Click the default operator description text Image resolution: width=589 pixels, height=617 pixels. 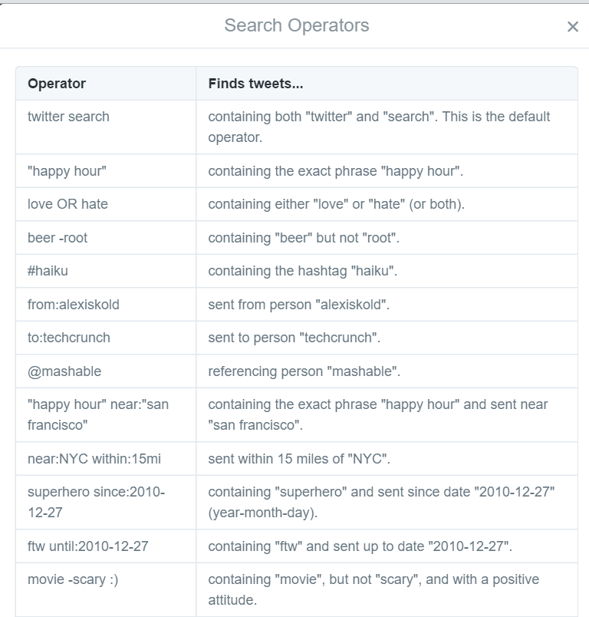379,127
